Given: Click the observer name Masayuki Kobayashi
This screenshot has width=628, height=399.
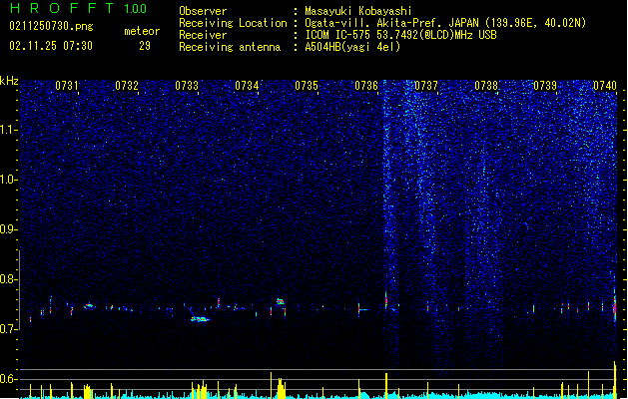Looking at the screenshot, I should pyautogui.click(x=358, y=11).
